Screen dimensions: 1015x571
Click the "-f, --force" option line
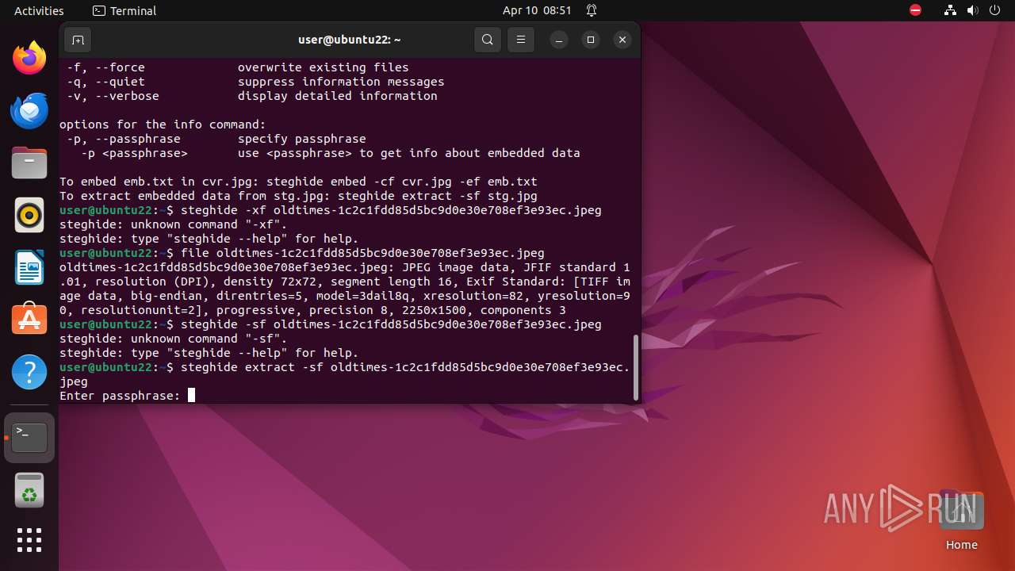(238, 67)
